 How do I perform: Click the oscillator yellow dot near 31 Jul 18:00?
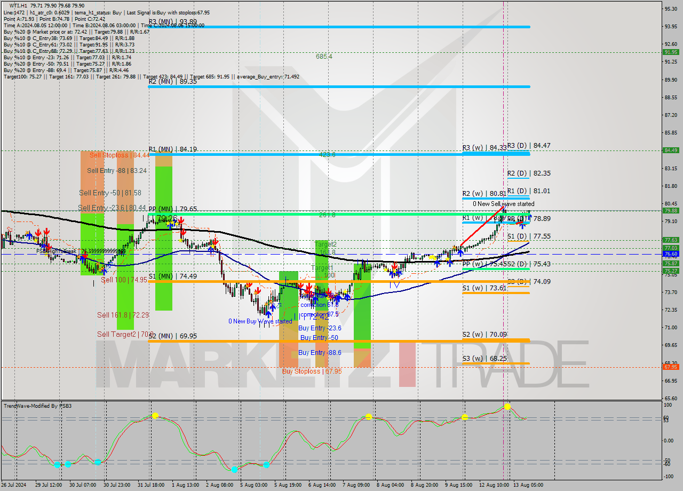[155, 415]
